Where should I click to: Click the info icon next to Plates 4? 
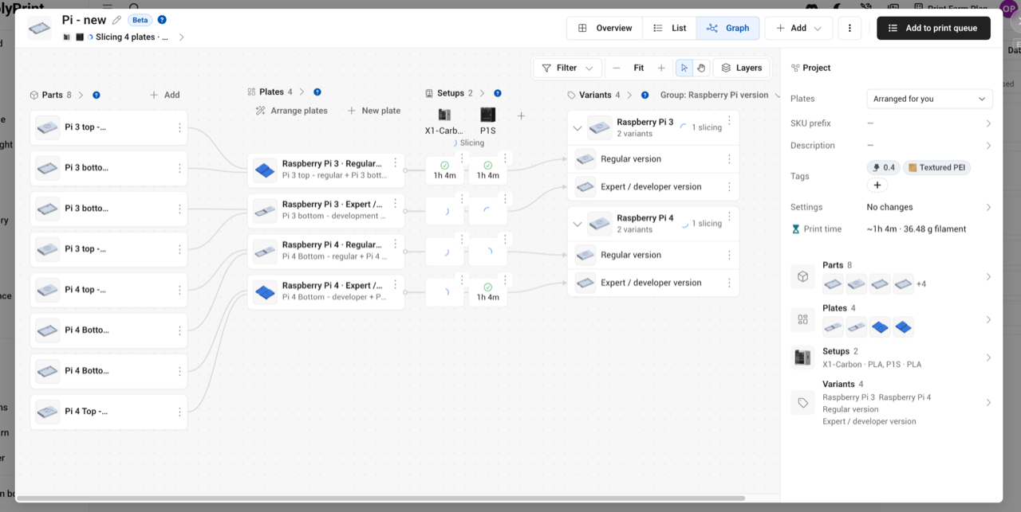coord(317,92)
